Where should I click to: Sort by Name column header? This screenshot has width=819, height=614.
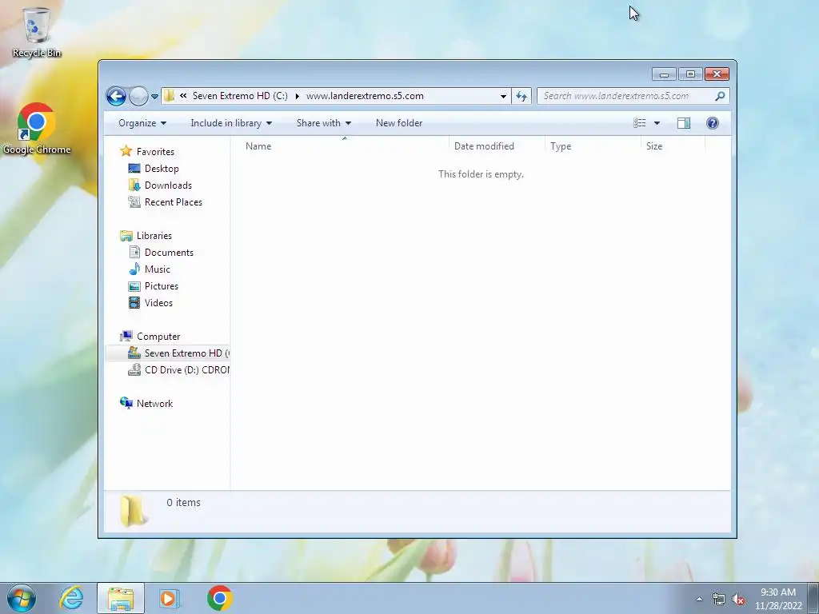coord(344,146)
